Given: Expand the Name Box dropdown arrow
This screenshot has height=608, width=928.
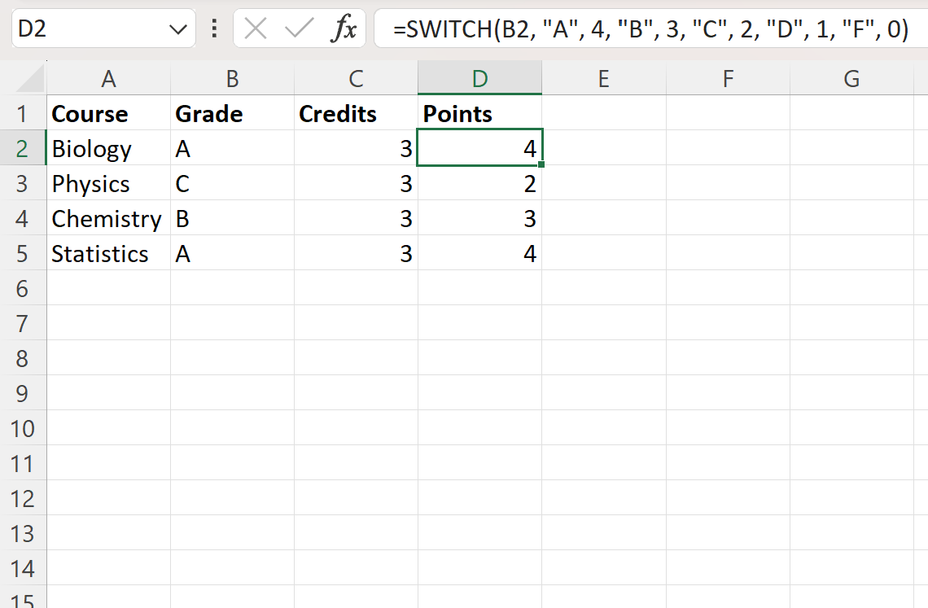Looking at the screenshot, I should pyautogui.click(x=177, y=29).
